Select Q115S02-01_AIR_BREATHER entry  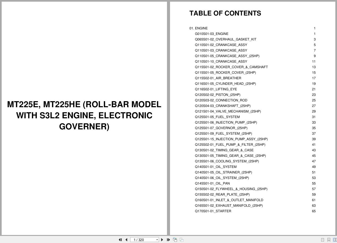click(218, 78)
